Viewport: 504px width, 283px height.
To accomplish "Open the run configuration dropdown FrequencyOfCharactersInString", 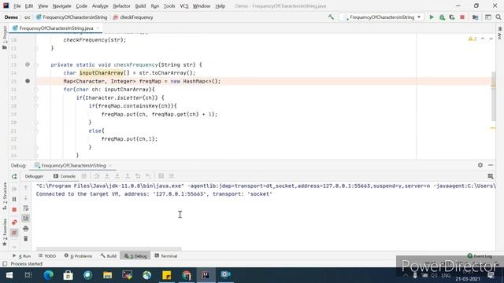I will [381, 17].
